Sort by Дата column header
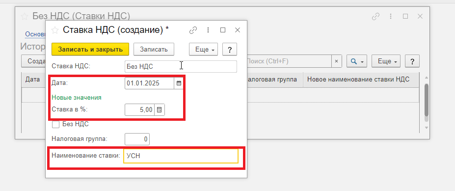Image resolution: width=455 pixels, height=191 pixels. [x=34, y=80]
